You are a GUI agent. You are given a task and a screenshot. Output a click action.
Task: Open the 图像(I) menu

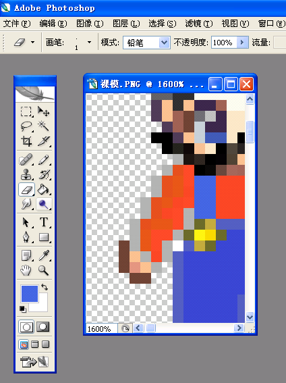90,24
